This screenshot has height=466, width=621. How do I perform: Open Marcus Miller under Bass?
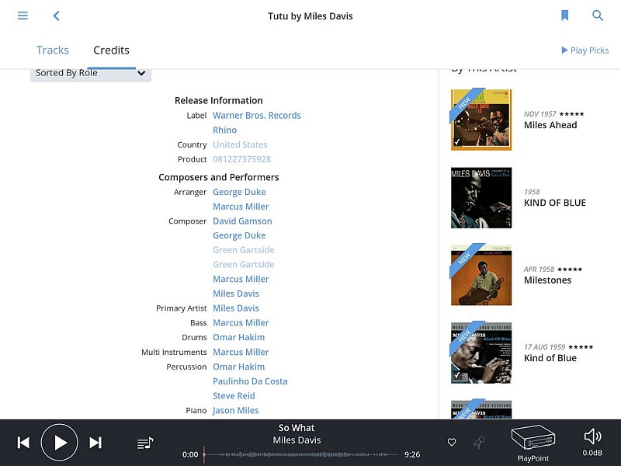click(x=241, y=323)
